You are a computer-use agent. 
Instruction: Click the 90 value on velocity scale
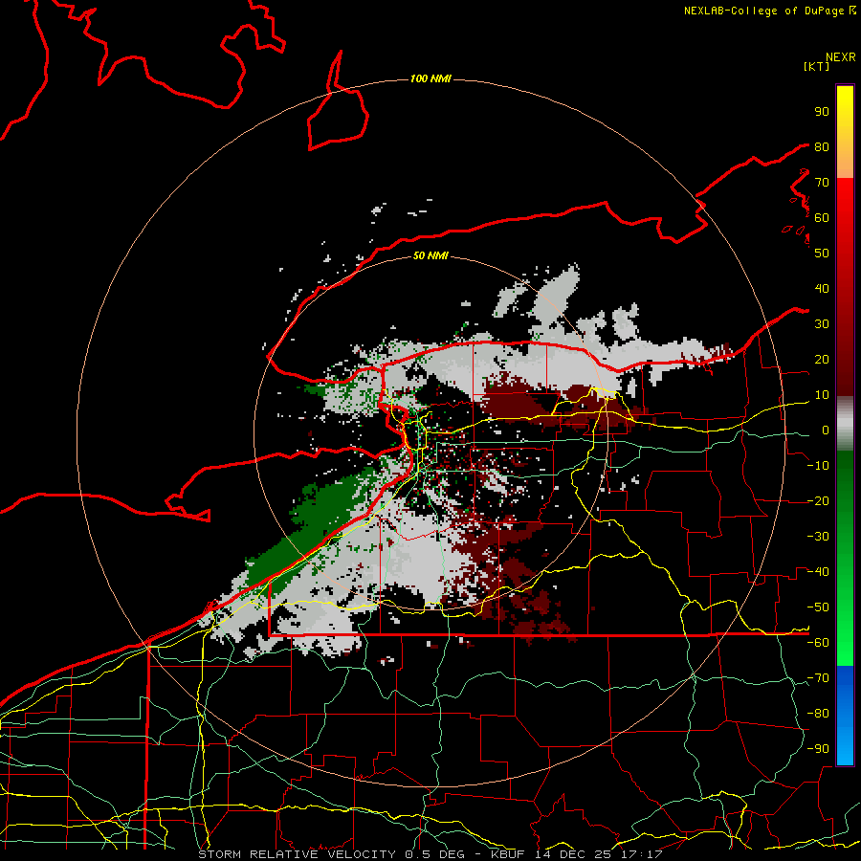point(822,112)
